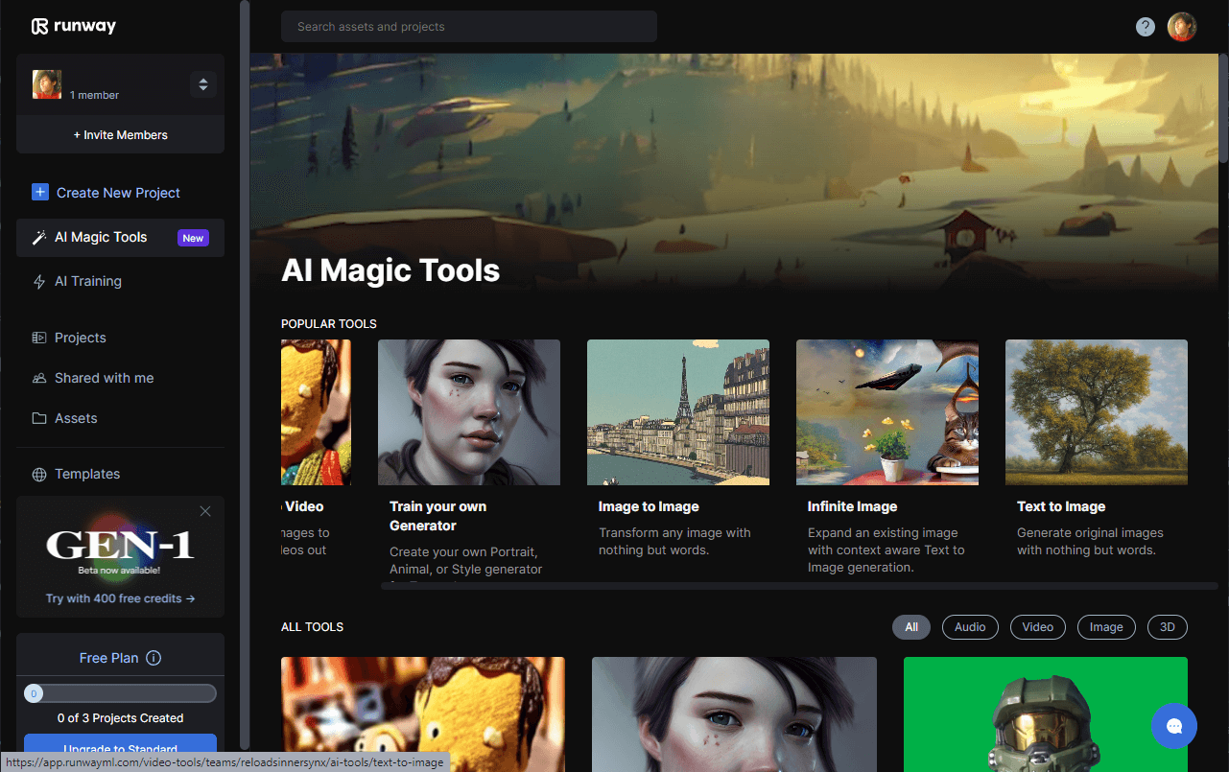Screen dimensions: 1229x772
Task: Click Train your own Generator title
Action: coord(438,516)
